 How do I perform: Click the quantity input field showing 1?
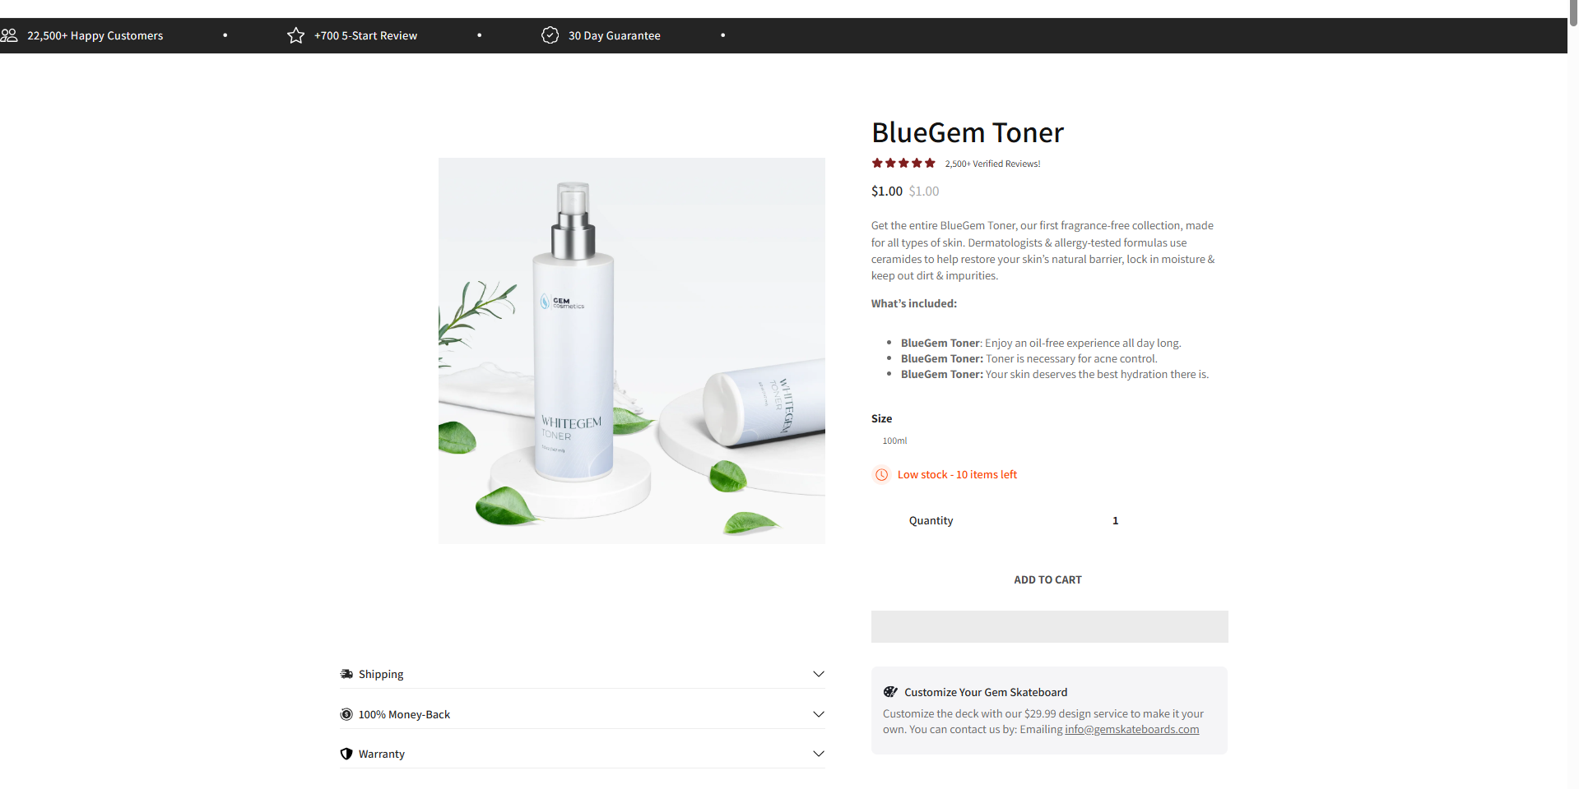coord(1115,521)
